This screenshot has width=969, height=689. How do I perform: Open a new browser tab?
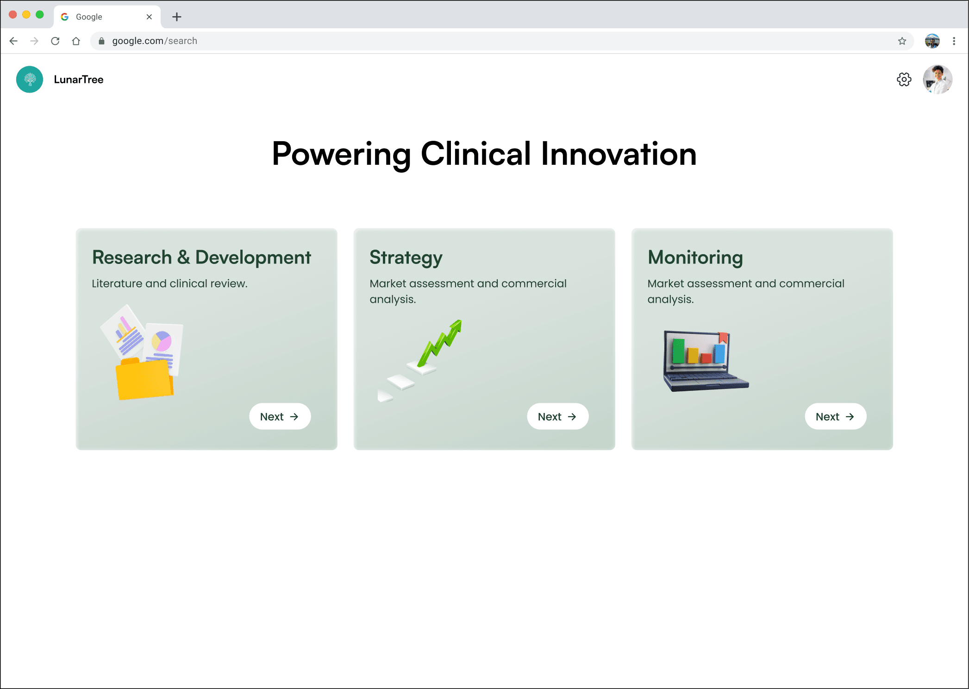click(x=176, y=17)
